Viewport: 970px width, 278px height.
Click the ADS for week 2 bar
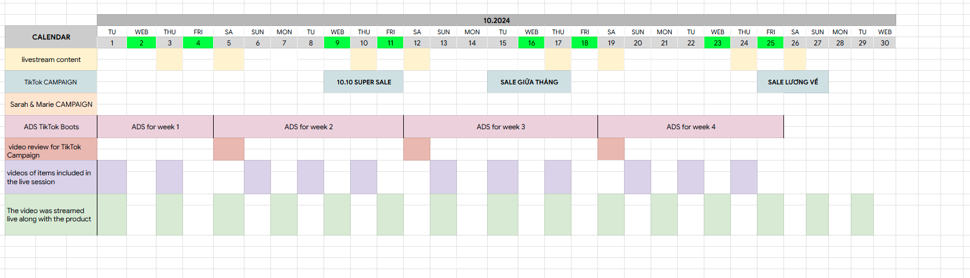(x=308, y=127)
